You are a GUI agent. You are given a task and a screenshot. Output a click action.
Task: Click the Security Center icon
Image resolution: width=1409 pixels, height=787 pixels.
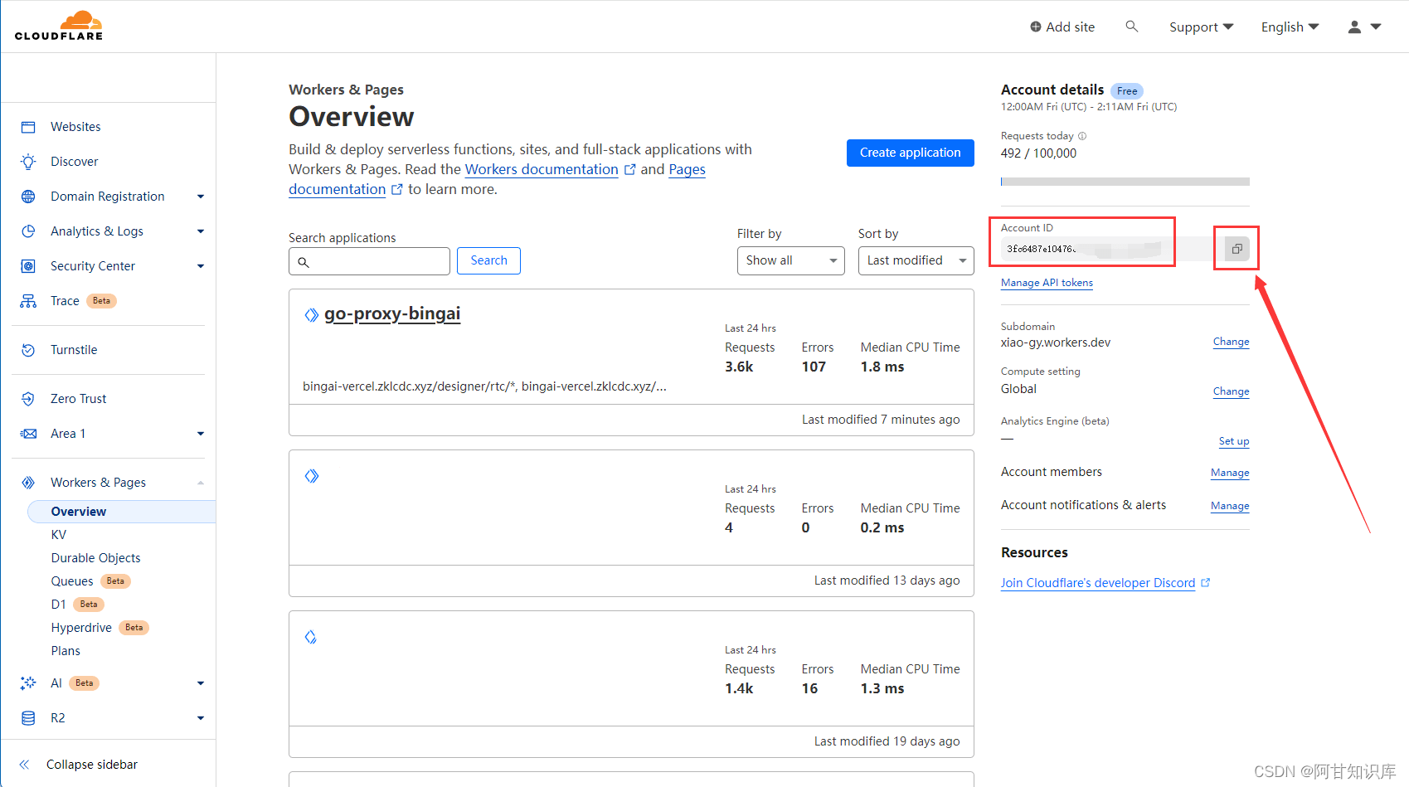pos(28,266)
